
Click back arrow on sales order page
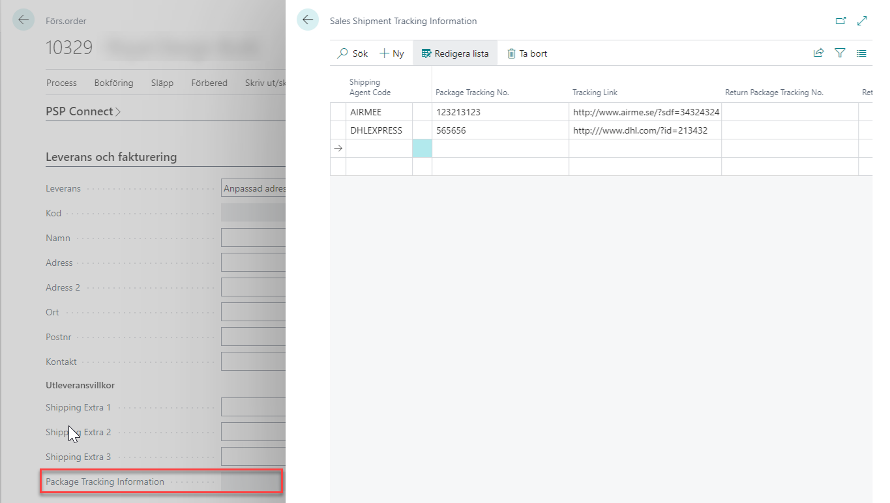(x=23, y=20)
